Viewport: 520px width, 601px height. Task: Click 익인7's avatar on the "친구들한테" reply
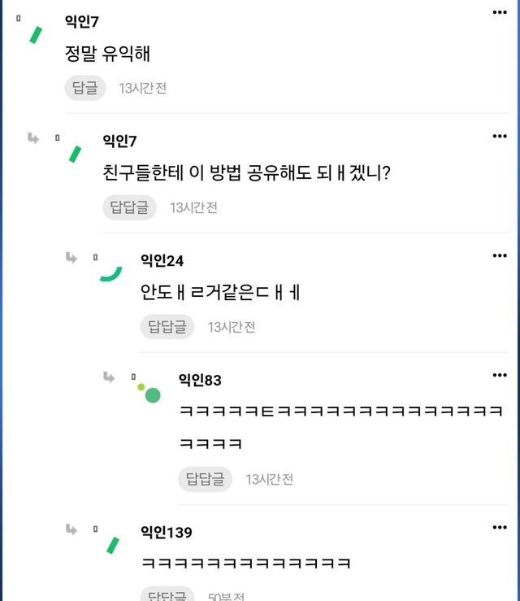pos(75,154)
